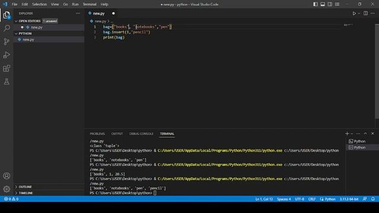Open Source Control view icon
Viewport: 379px width, 213px height.
[7, 41]
